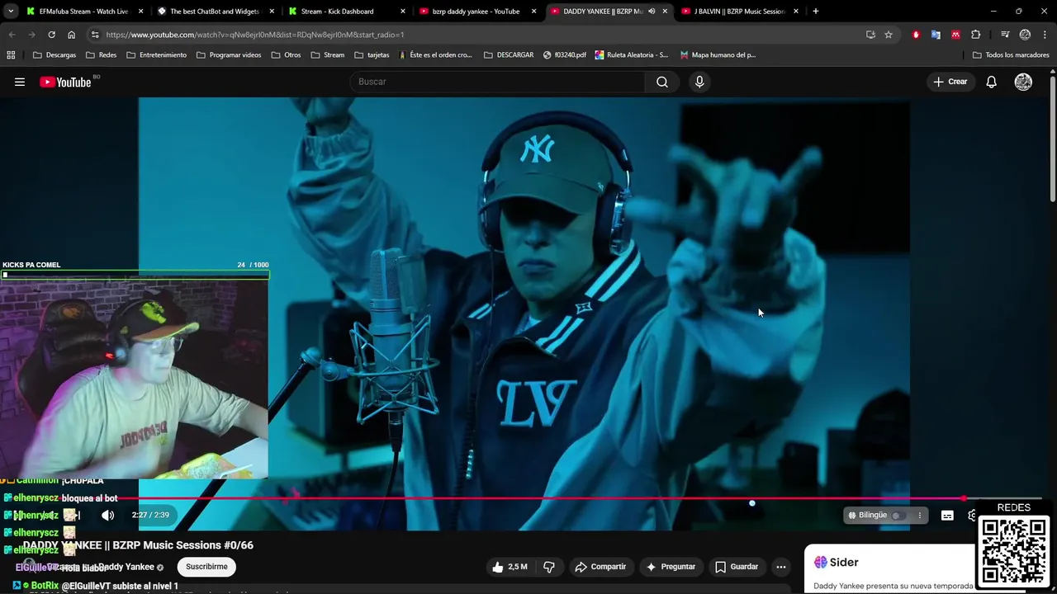1057x594 pixels.
Task: Open tarjetas bookmark folder
Action: [x=372, y=55]
